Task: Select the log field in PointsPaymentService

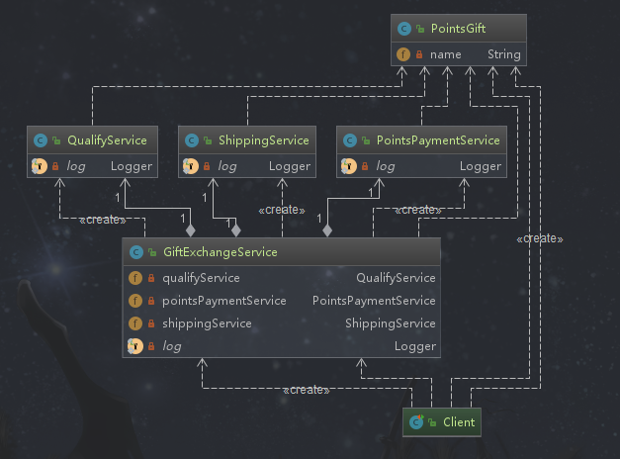Action: click(385, 166)
